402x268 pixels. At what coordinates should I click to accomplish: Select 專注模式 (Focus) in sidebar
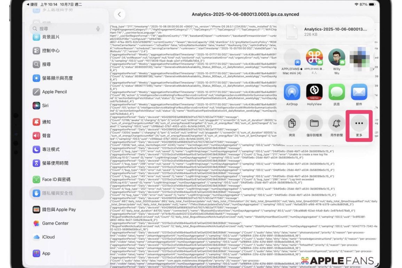51,149
